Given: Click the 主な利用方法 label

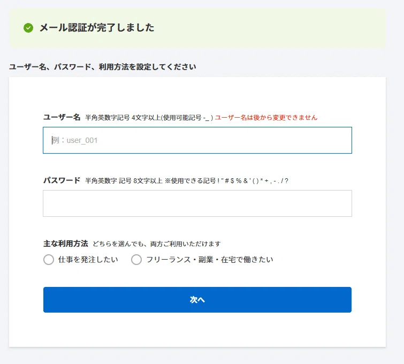Looking at the screenshot, I should pyautogui.click(x=66, y=244).
